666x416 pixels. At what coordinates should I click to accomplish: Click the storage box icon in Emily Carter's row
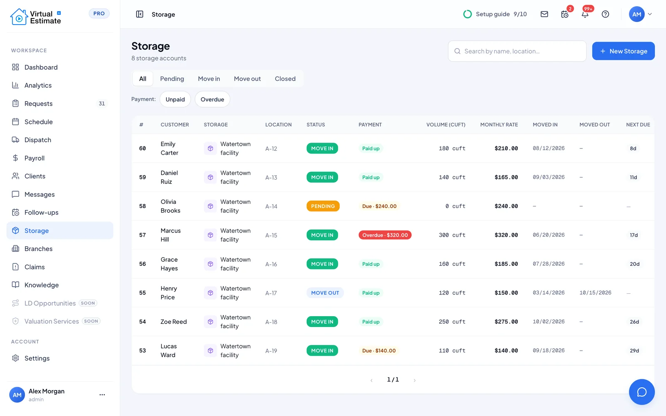point(210,149)
